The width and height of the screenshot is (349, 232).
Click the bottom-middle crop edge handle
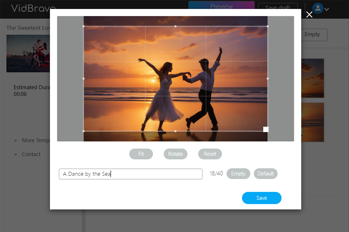[x=175, y=131]
